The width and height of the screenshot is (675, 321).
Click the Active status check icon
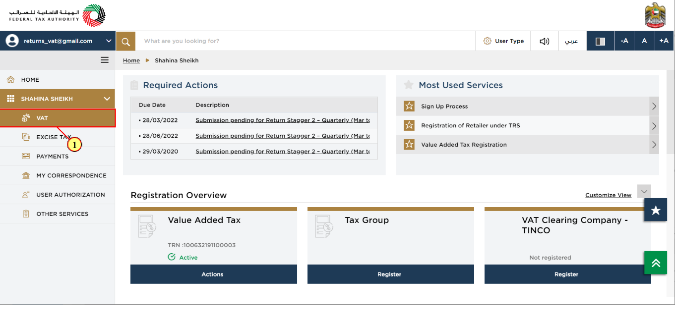click(172, 257)
